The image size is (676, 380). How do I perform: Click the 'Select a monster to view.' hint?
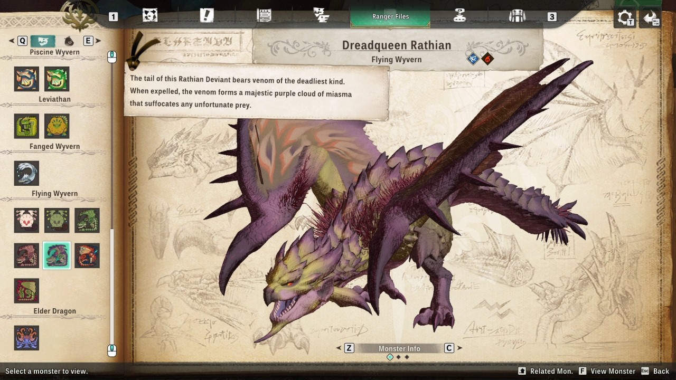point(46,371)
